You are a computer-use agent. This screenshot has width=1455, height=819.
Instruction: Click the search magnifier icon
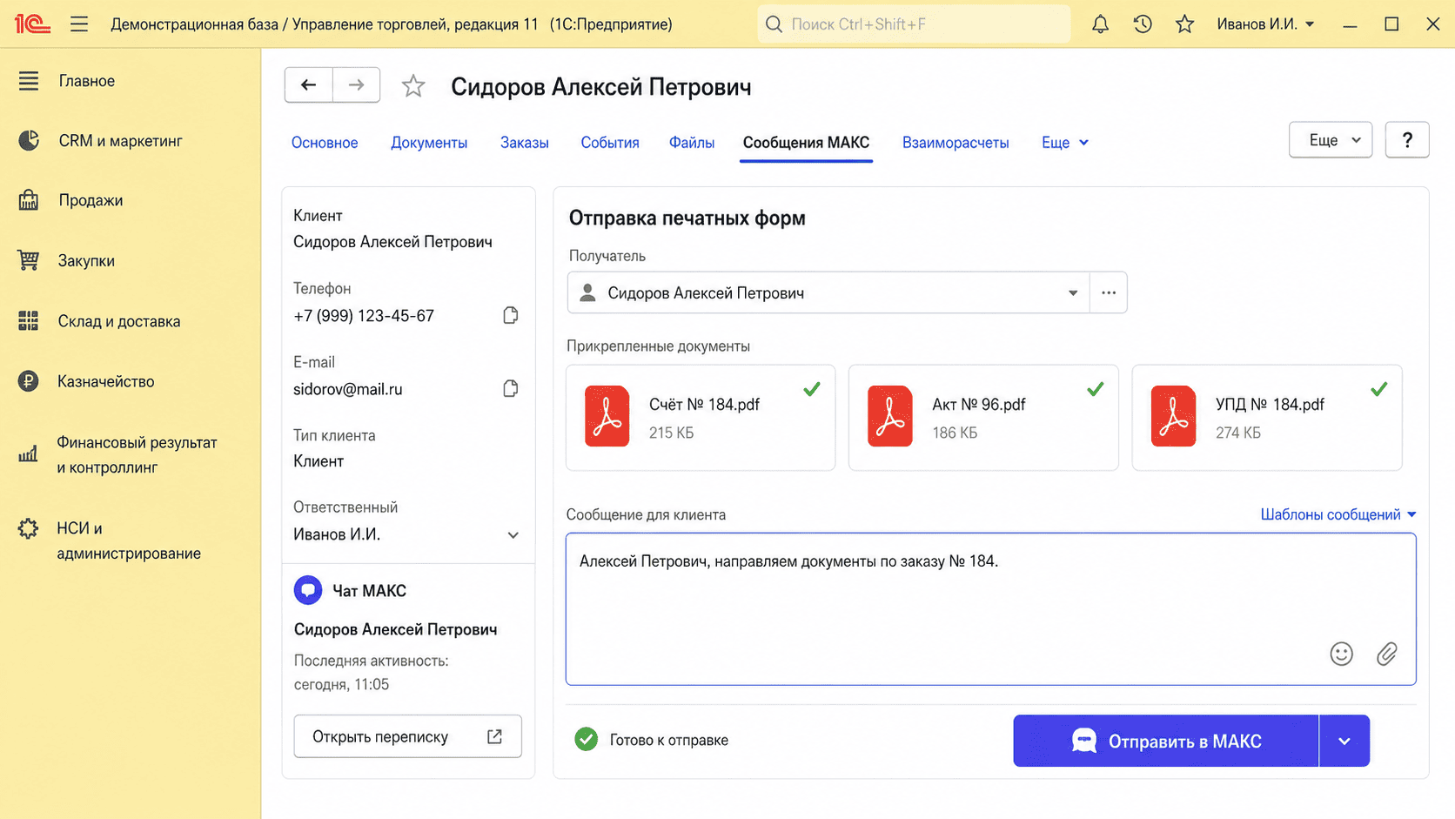click(x=774, y=23)
